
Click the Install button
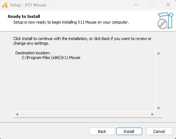pyautogui.click(x=129, y=131)
